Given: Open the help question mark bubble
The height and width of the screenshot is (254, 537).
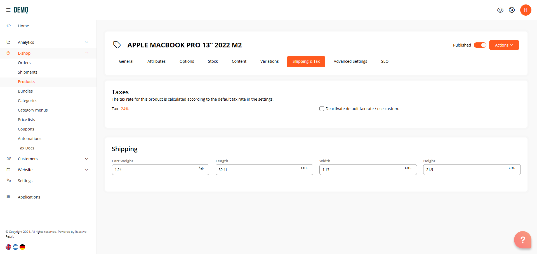Looking at the screenshot, I should [x=523, y=240].
